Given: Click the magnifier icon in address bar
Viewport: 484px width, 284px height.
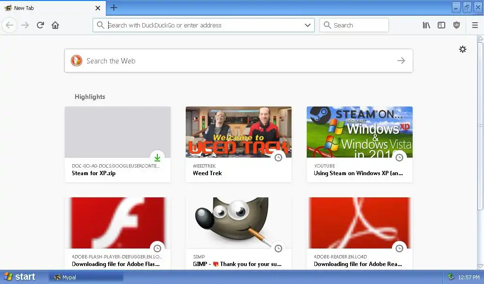Looking at the screenshot, I should coord(100,25).
